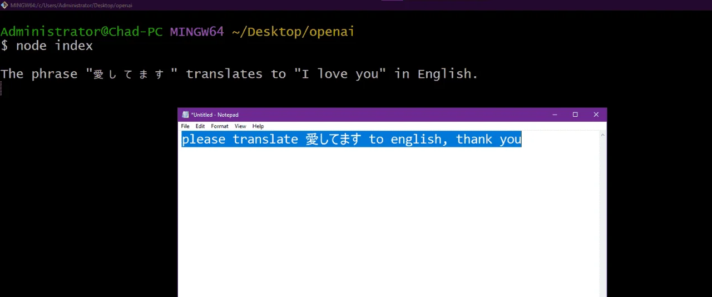Click the 'Administrator@Chad-PC' prompt text in terminal
This screenshot has height=297, width=712.
[x=82, y=32]
